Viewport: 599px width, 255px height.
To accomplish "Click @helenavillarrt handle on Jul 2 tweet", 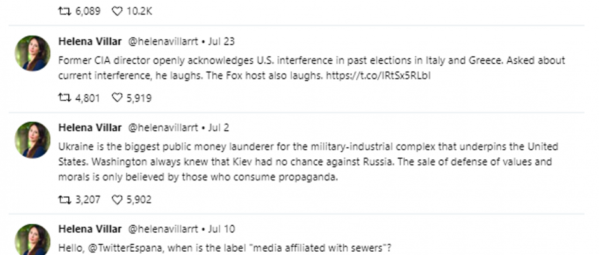I will click(x=162, y=127).
